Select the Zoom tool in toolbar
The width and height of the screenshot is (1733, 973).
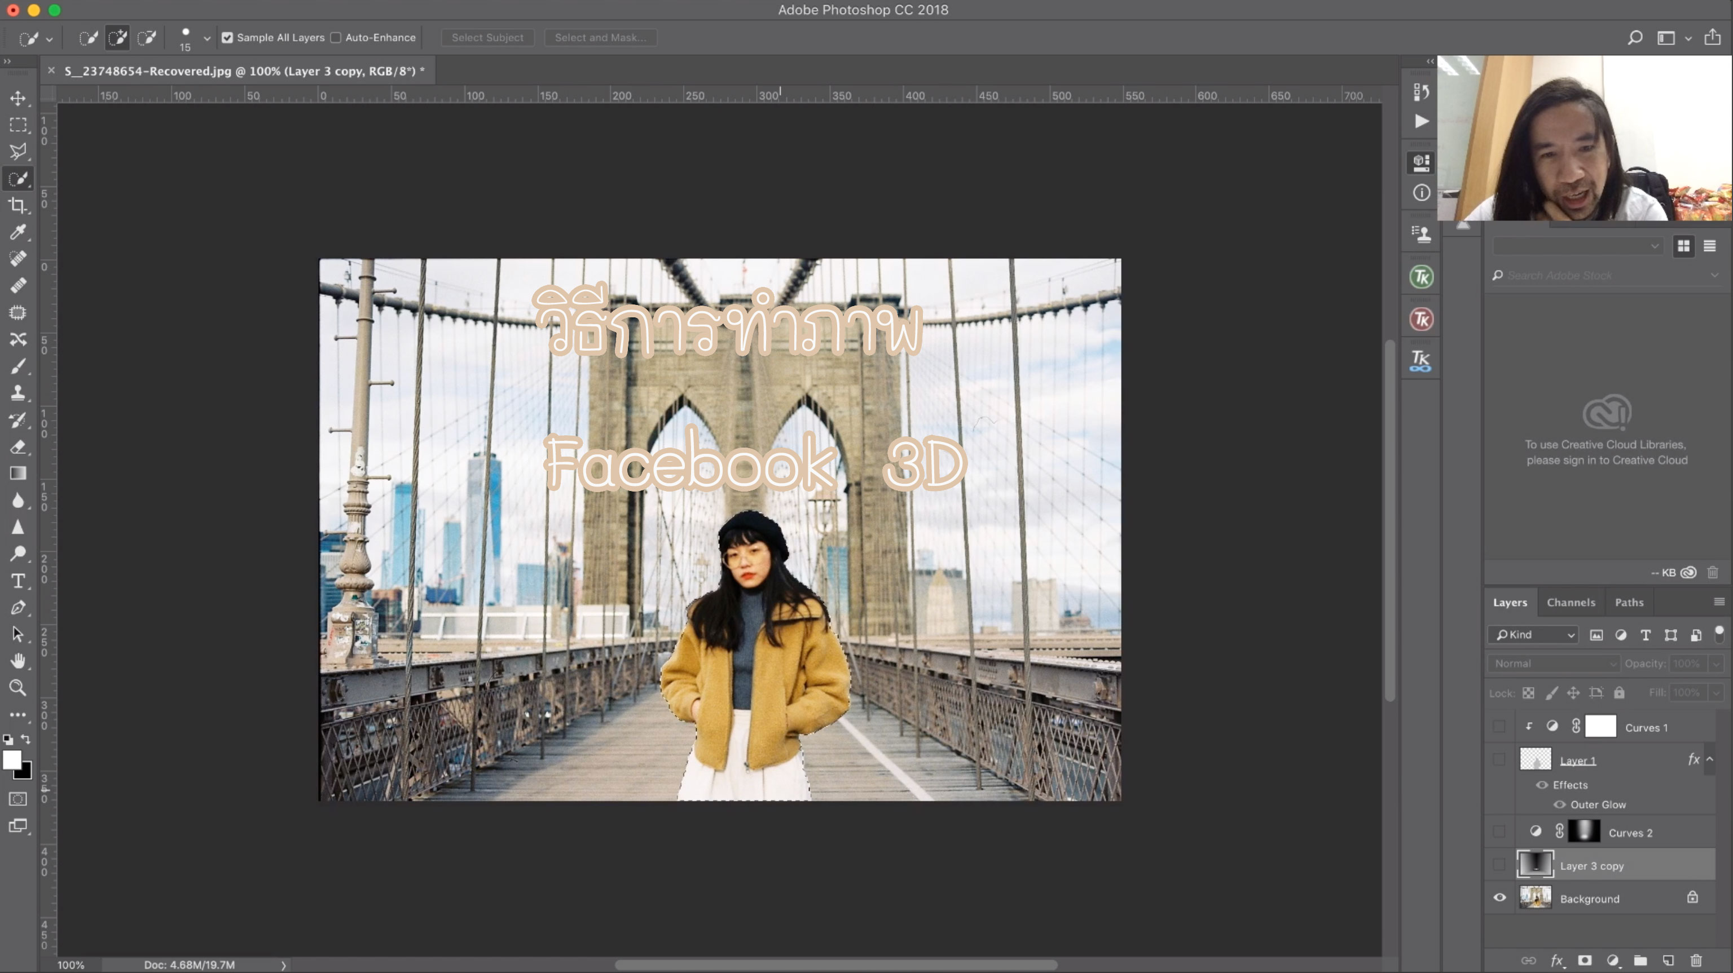(x=18, y=688)
